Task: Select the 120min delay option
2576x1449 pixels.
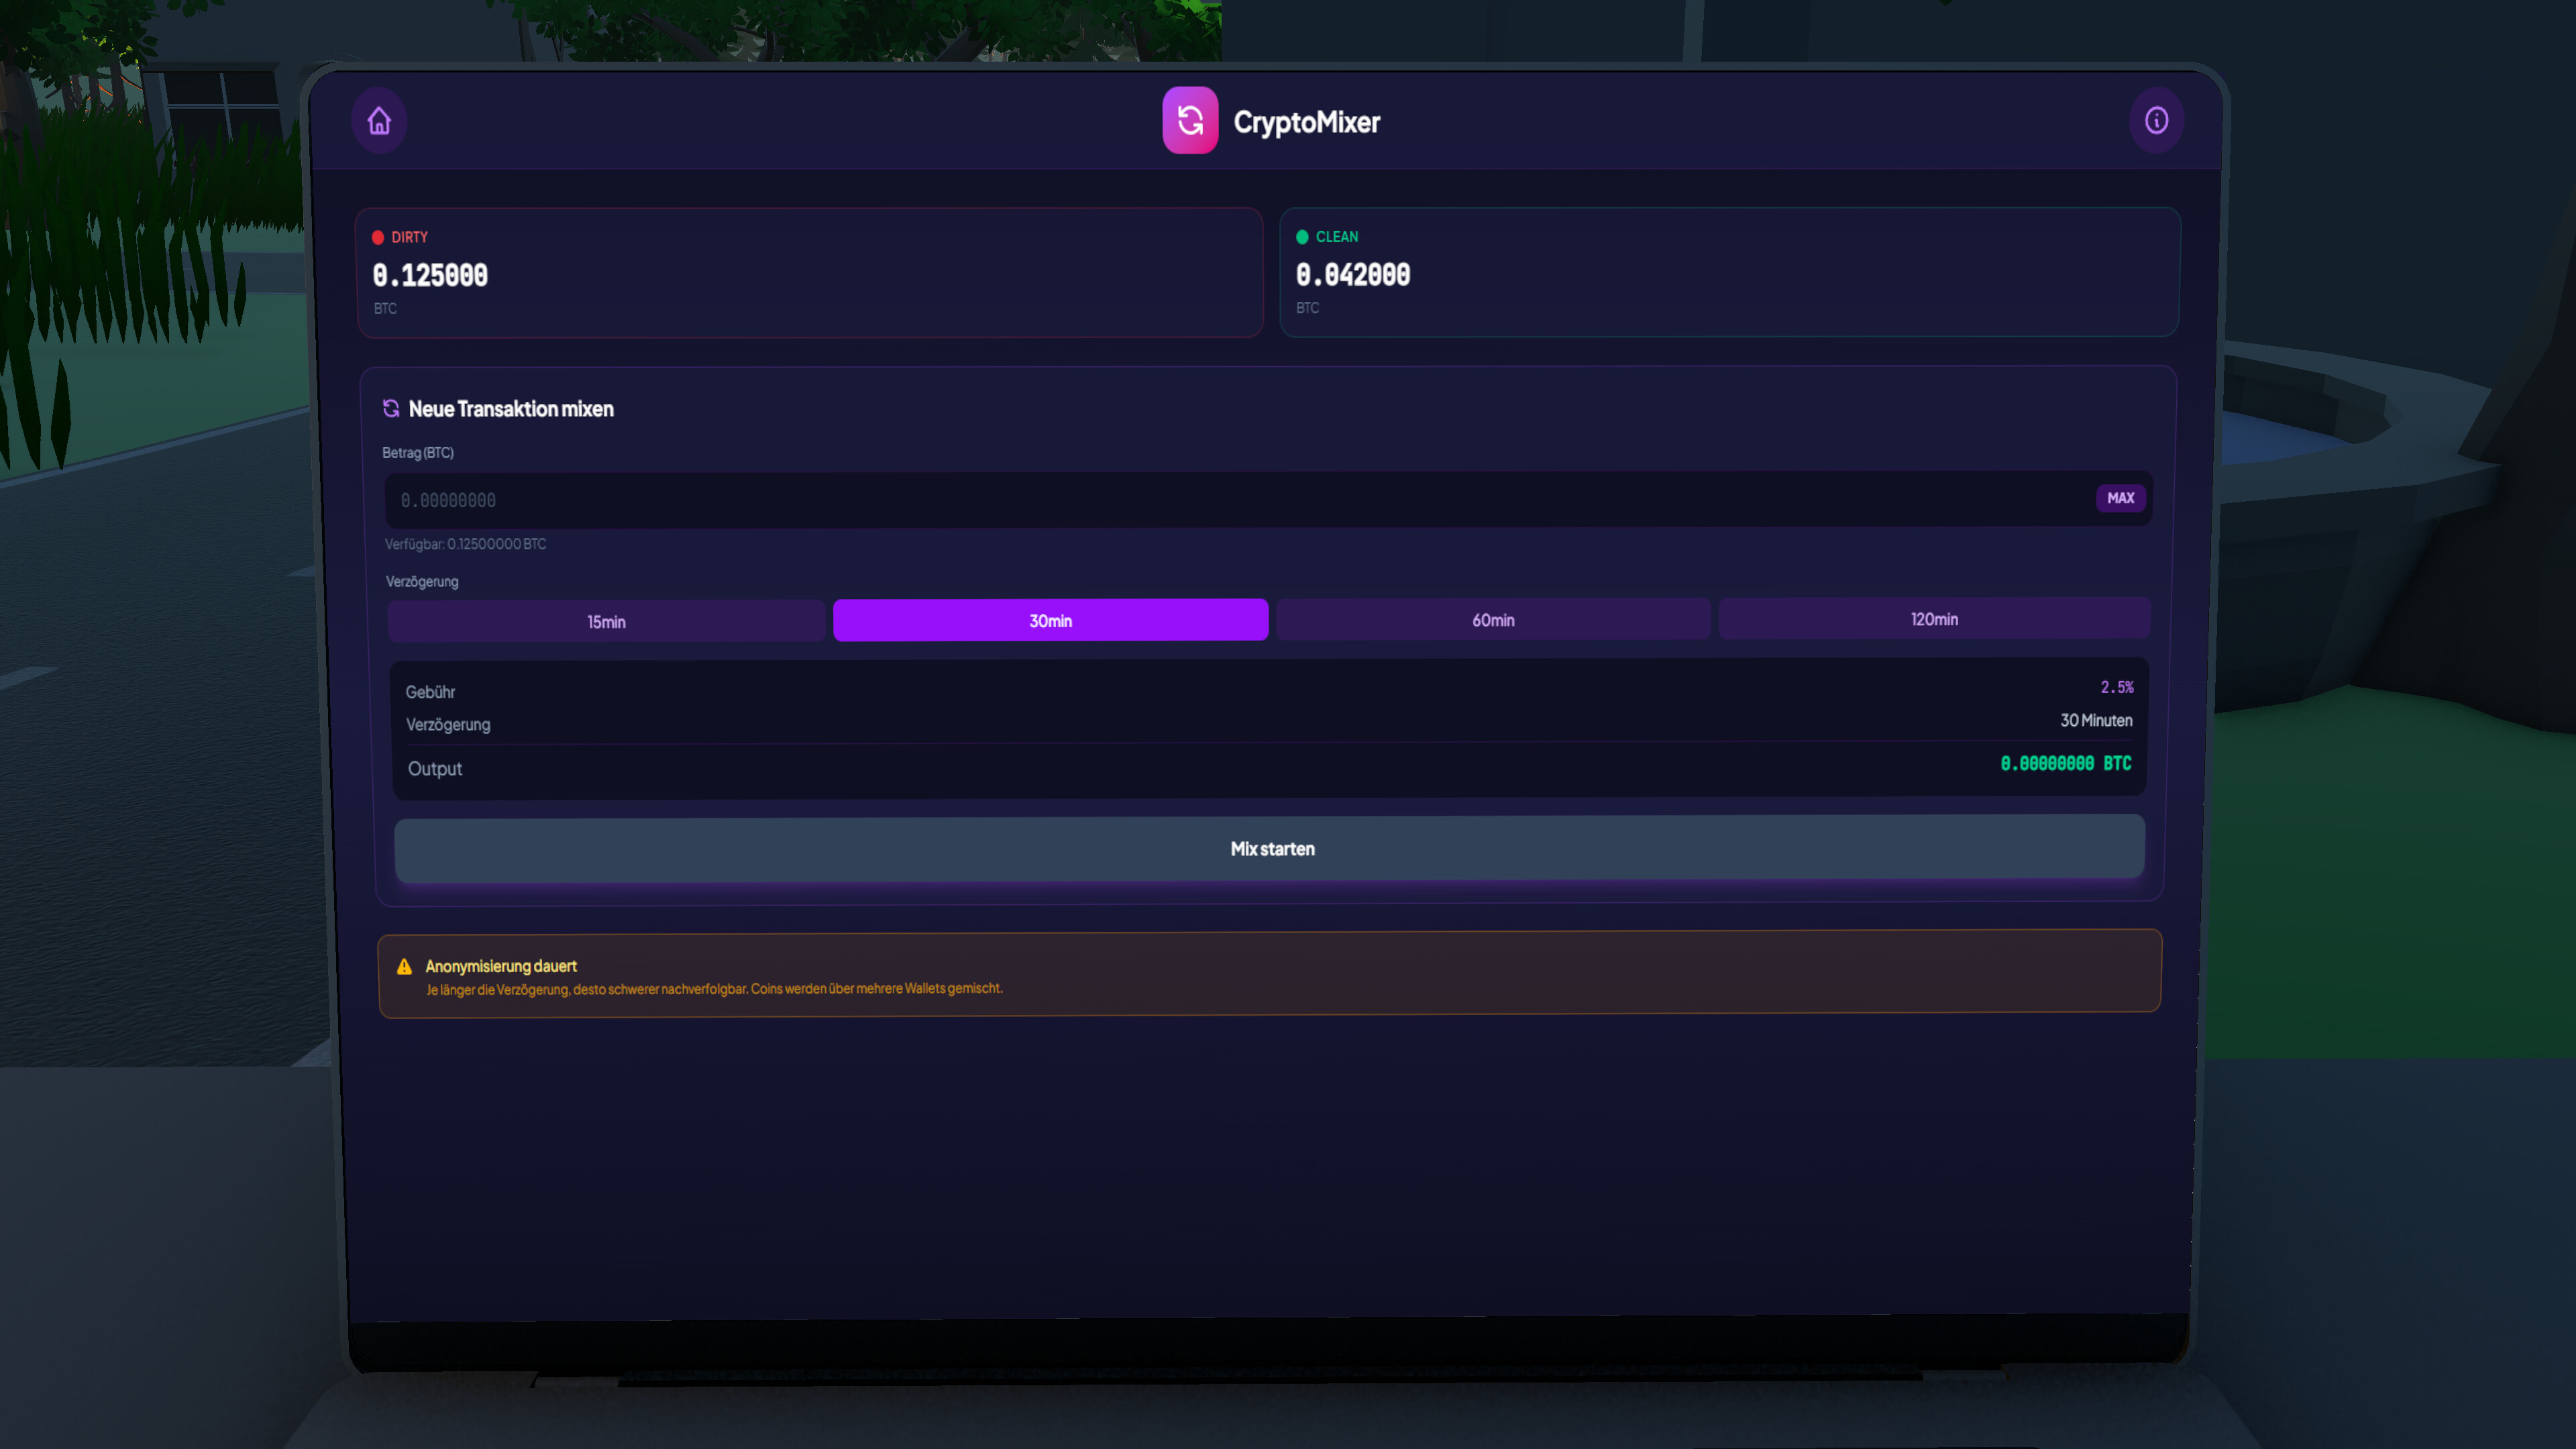Action: (x=1934, y=620)
